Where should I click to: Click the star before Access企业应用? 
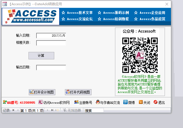136,13
